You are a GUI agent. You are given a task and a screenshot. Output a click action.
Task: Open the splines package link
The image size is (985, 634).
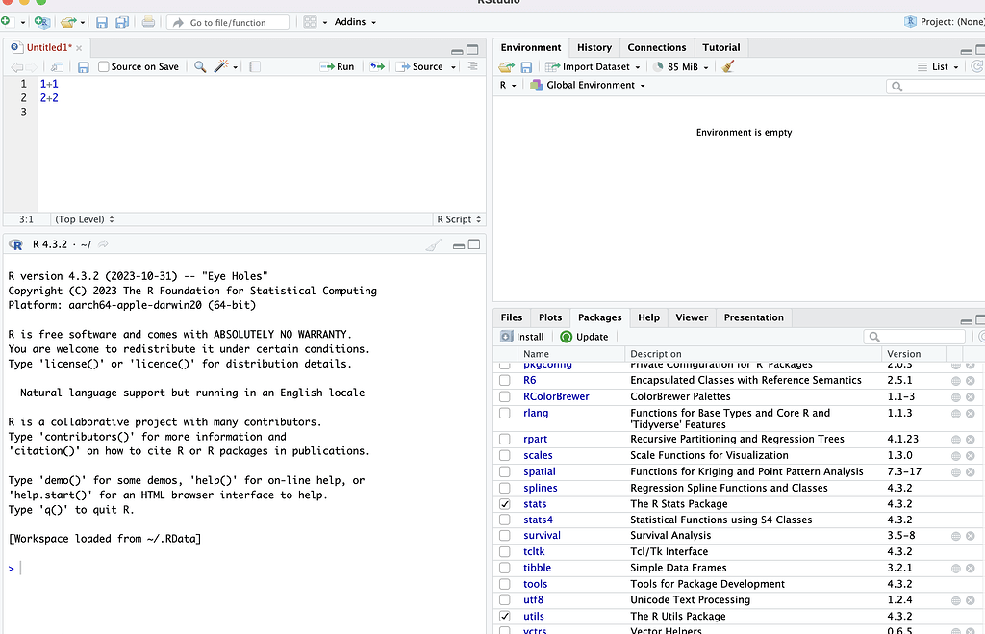(x=541, y=488)
